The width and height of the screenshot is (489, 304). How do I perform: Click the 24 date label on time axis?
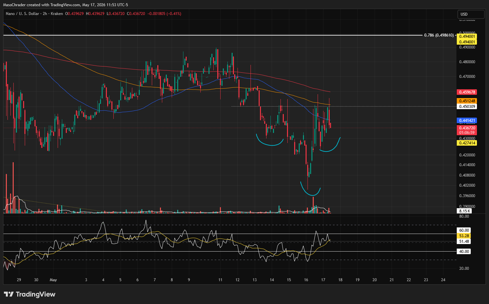coord(443,280)
